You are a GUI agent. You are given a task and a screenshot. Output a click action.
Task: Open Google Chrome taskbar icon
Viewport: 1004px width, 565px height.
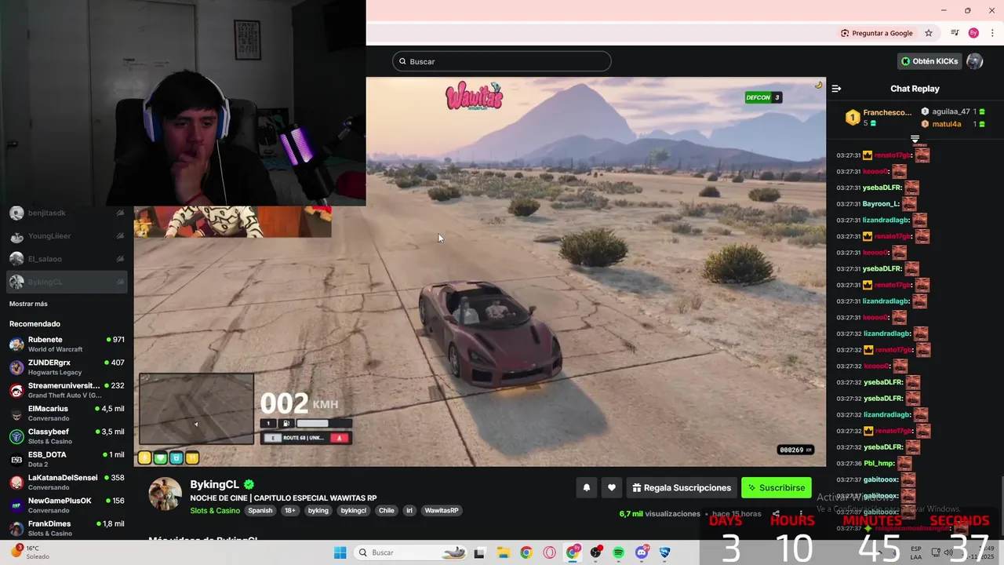pos(526,552)
